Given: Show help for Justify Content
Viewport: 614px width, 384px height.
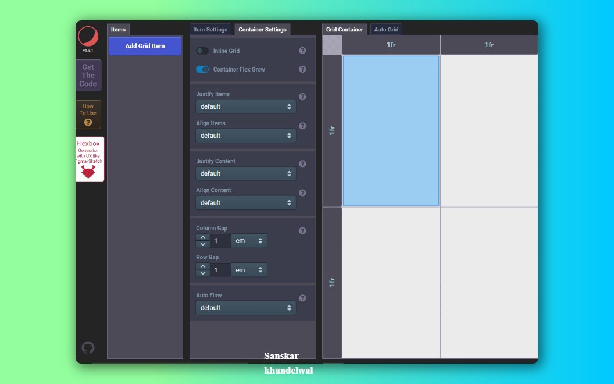Looking at the screenshot, I should point(302,164).
